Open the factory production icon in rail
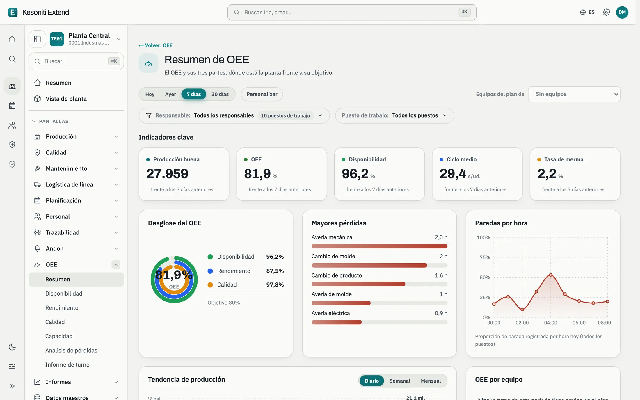 [x=12, y=86]
